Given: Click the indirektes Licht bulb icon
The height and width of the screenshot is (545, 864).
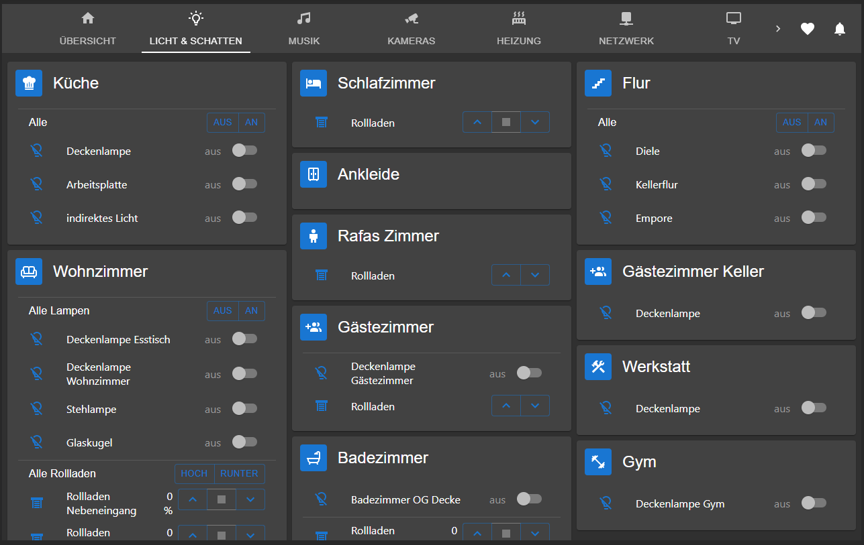Looking at the screenshot, I should (x=37, y=218).
